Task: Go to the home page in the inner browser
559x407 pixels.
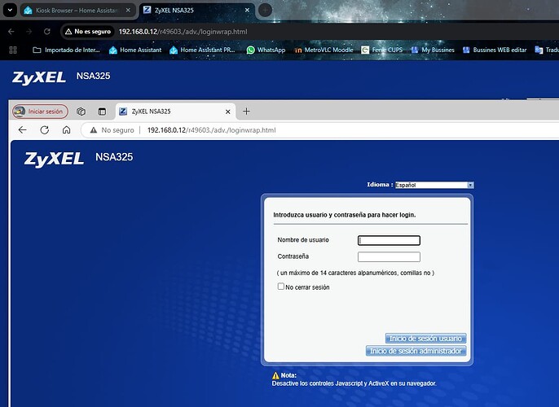Action: 66,130
